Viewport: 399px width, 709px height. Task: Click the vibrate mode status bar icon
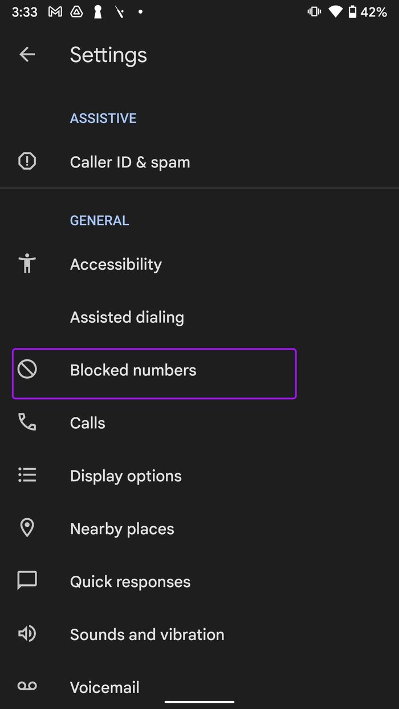(314, 12)
